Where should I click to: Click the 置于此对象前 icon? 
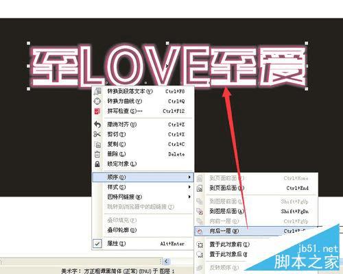coord(200,245)
